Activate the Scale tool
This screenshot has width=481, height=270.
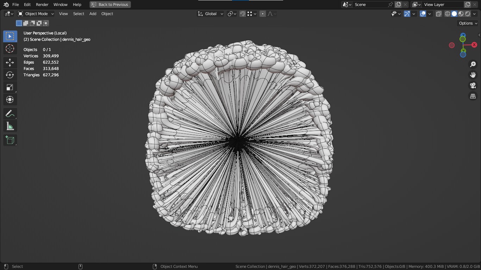click(10, 87)
